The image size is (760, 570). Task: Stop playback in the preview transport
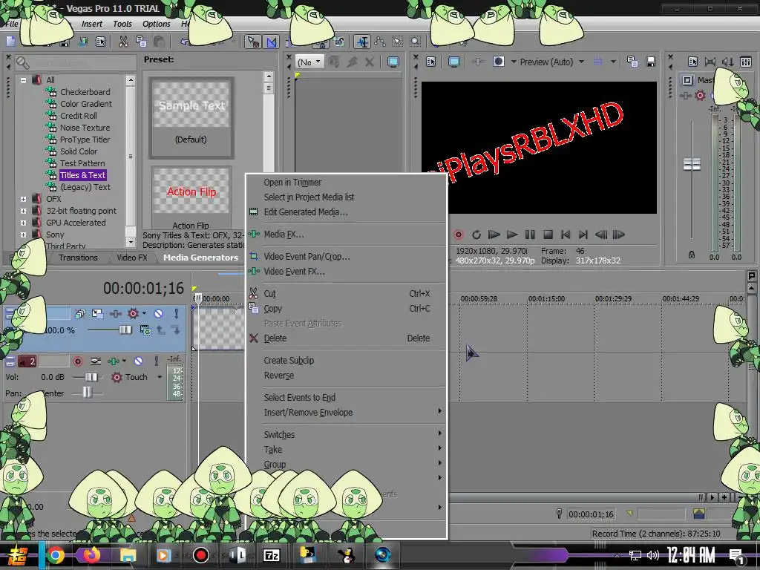548,235
